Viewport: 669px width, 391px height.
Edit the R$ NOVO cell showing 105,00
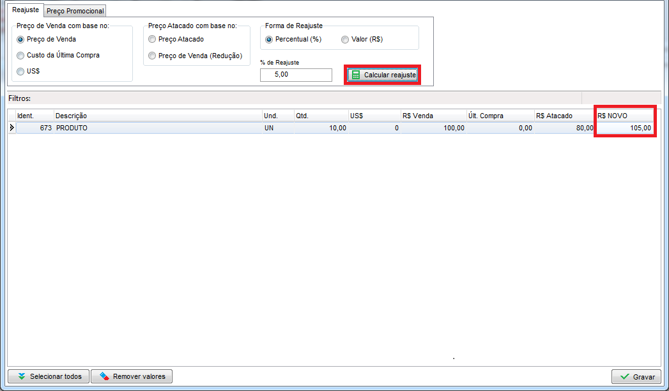[x=625, y=128]
